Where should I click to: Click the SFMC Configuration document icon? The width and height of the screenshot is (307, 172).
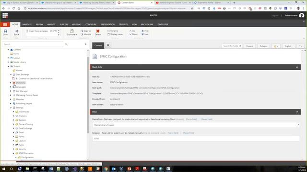click(x=95, y=56)
